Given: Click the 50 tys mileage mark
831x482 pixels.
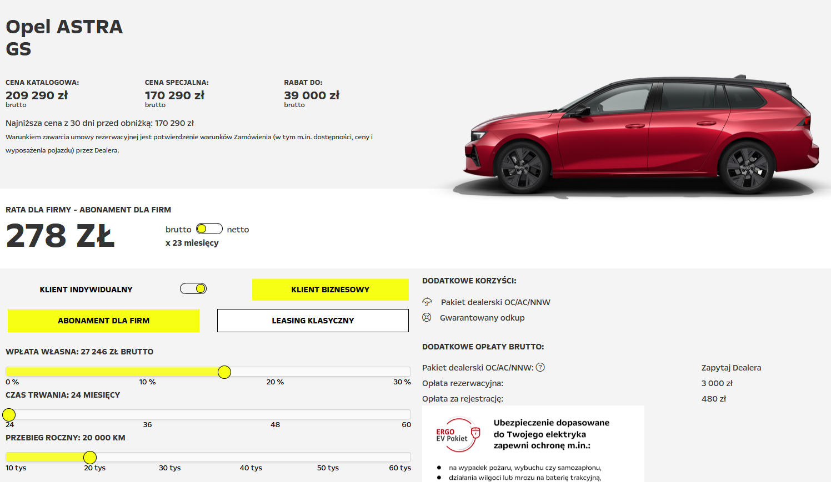Looking at the screenshot, I should pyautogui.click(x=328, y=468).
